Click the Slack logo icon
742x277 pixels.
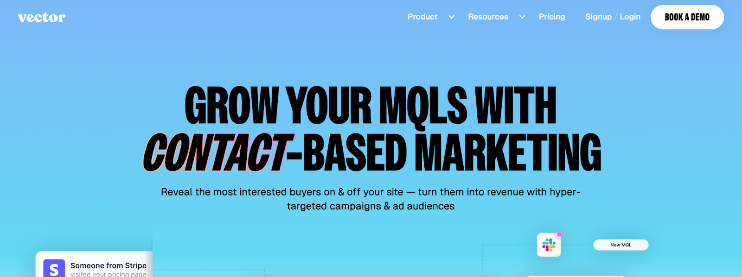[x=549, y=245]
